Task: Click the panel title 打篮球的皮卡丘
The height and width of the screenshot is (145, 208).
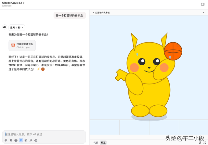Action: 102,13
